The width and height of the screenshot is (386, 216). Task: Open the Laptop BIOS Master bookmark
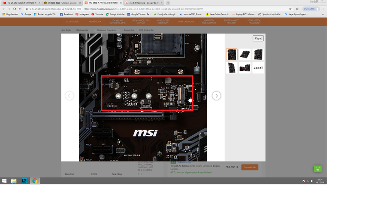click(x=244, y=14)
